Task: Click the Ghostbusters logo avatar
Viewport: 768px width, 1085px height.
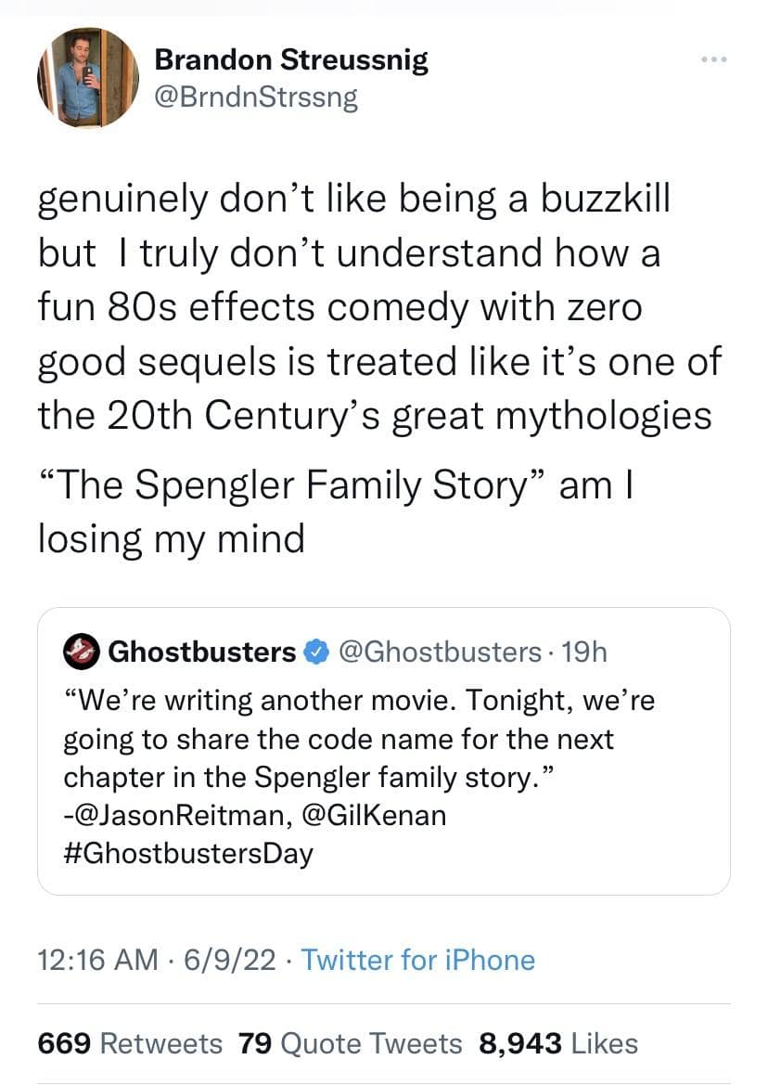Action: tap(82, 652)
